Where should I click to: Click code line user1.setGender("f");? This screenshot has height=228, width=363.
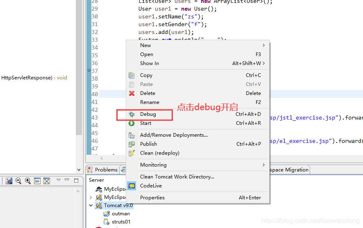click(x=172, y=25)
